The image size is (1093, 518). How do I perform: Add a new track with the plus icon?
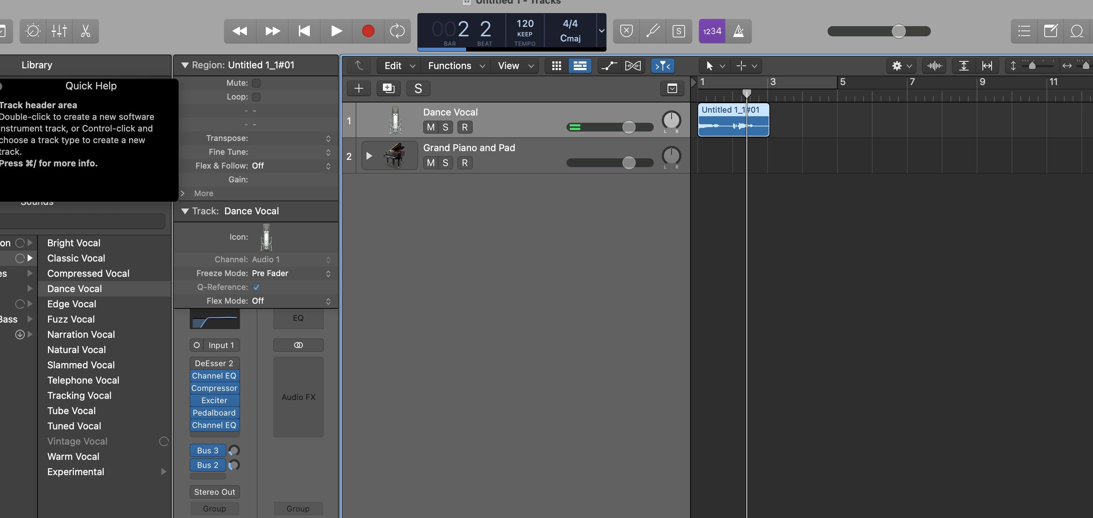pos(359,88)
